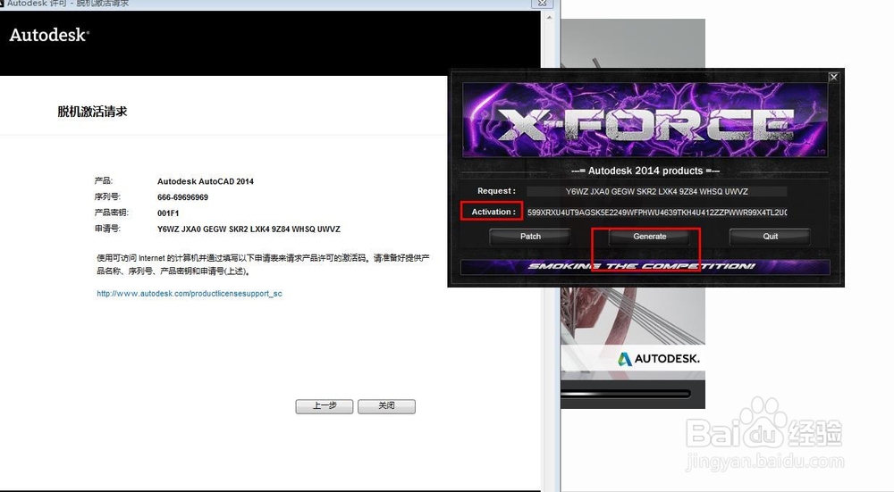Image resolution: width=894 pixels, height=492 pixels.
Task: Click the 产品密钥: label
Action: pyautogui.click(x=112, y=213)
